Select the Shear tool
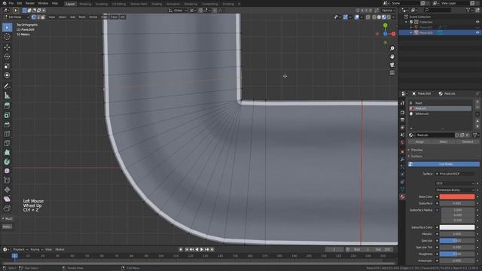The width and height of the screenshot is (482, 271). coord(7,199)
